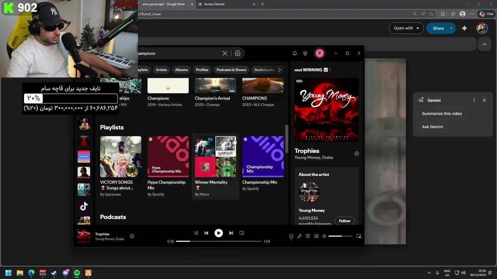Open CHAMPIONS album by NLE Choppa
Image resolution: width=497 pixels, height=279 pixels.
[x=263, y=92]
